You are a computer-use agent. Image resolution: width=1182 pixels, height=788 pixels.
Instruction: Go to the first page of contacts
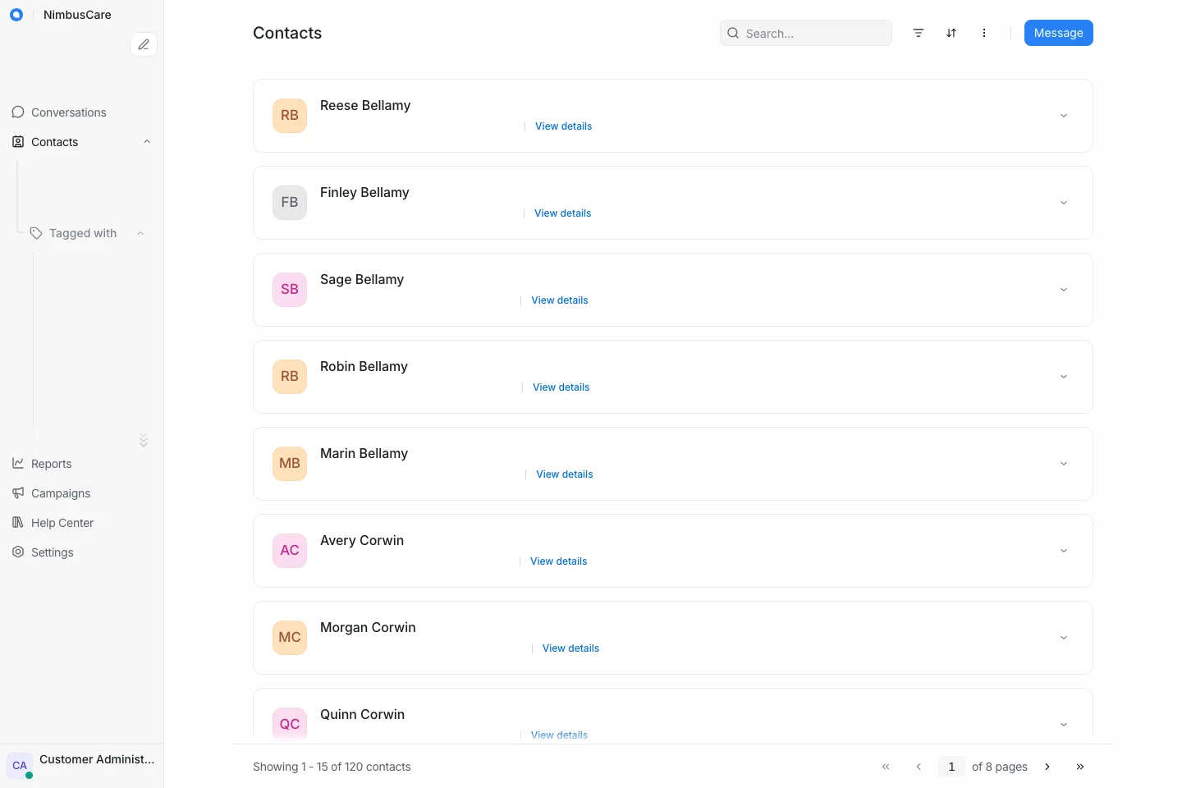click(x=886, y=767)
